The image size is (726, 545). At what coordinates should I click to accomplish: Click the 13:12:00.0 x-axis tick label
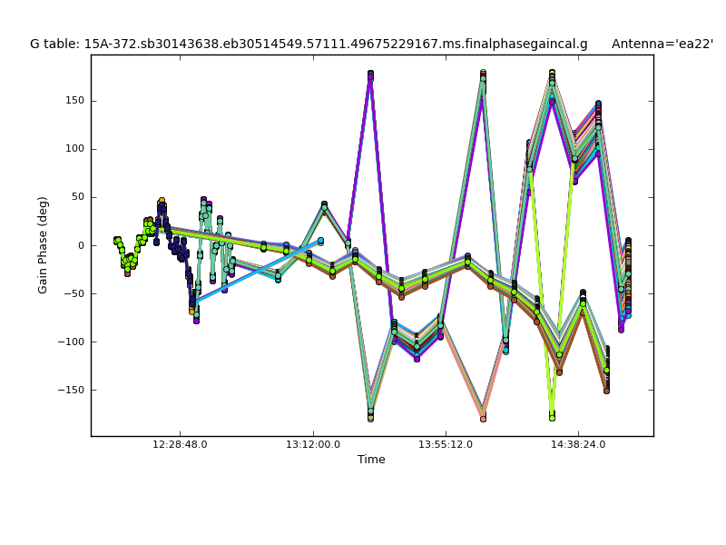(313, 445)
